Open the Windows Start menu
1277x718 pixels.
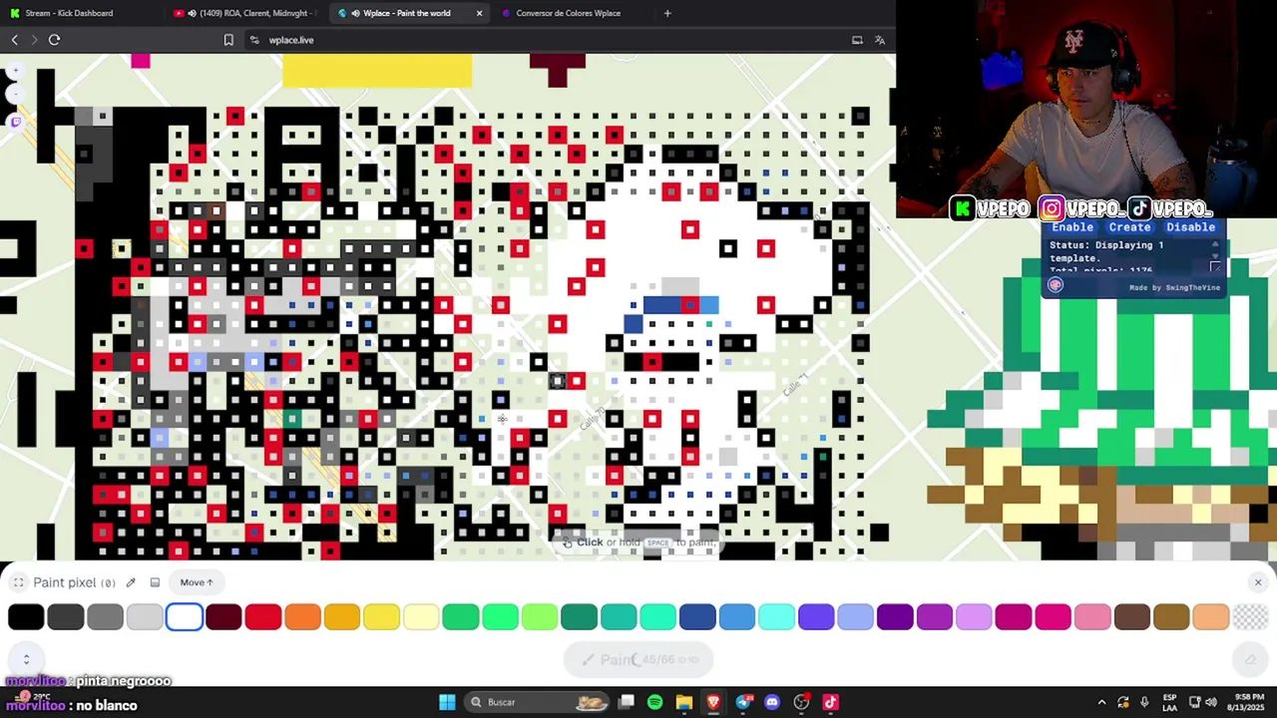(x=447, y=702)
